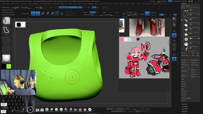Click the pink-haired character concept art reference

pos(144,58)
